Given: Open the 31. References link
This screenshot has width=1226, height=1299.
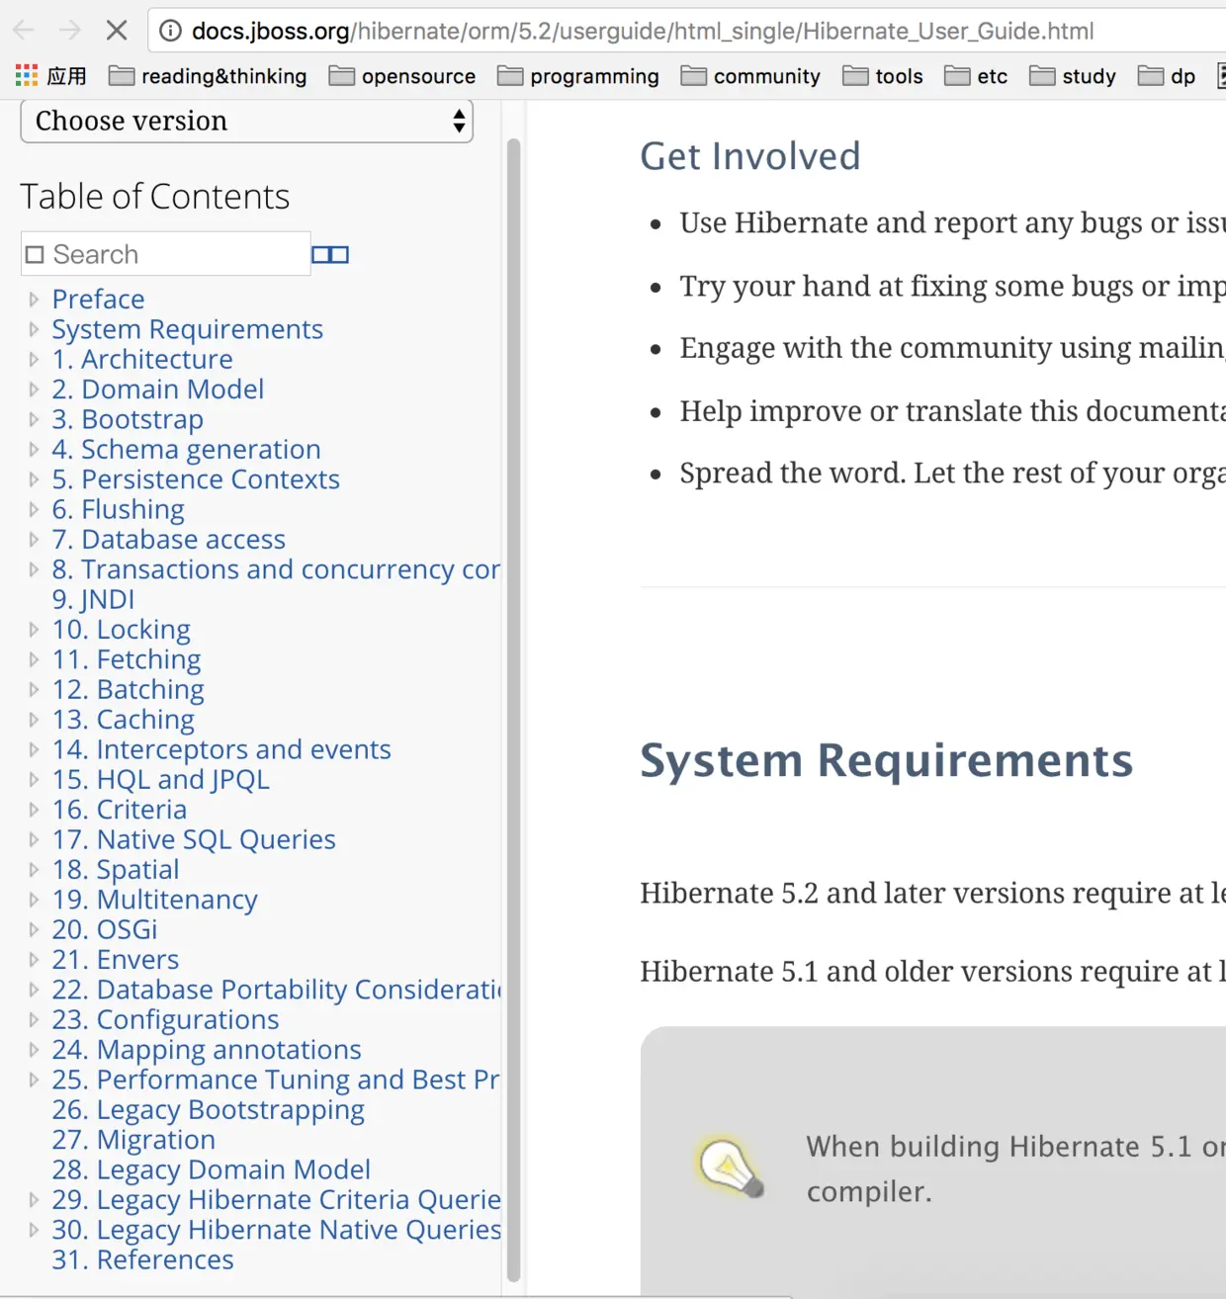Looking at the screenshot, I should [x=142, y=1259].
